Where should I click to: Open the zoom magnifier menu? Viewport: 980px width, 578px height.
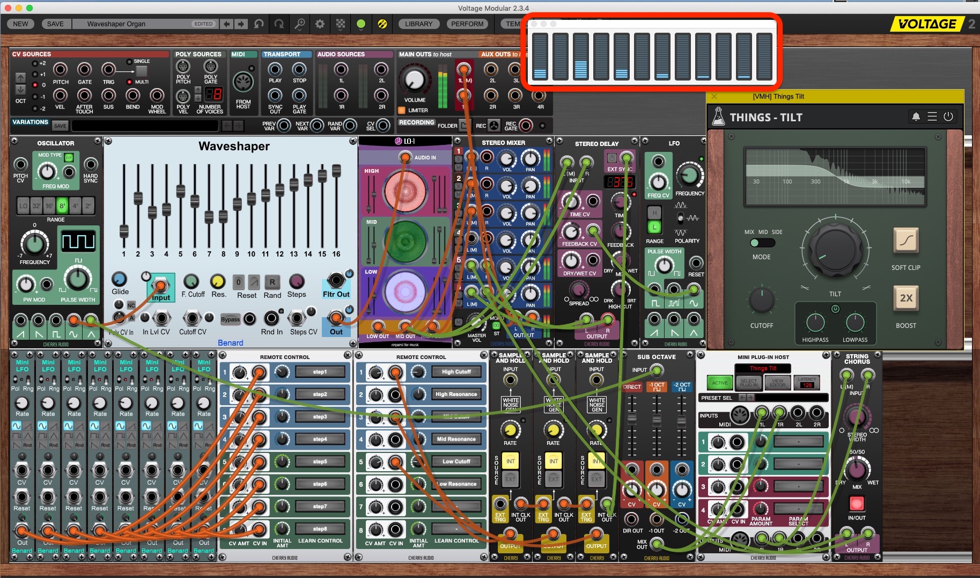300,24
